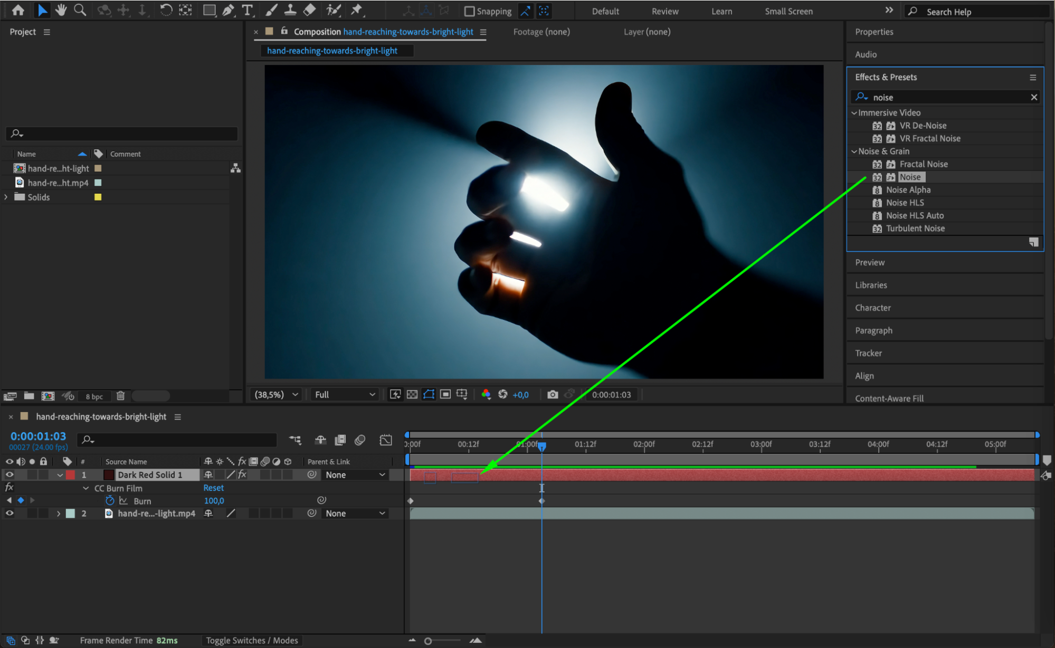Open parent dropdown for Dark Red Solid 1
The width and height of the screenshot is (1055, 648).
[x=355, y=475]
